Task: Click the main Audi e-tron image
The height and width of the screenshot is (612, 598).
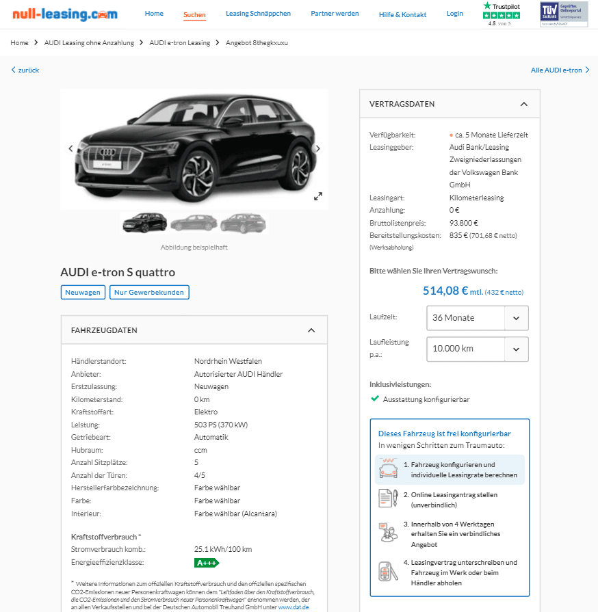Action: pyautogui.click(x=194, y=149)
